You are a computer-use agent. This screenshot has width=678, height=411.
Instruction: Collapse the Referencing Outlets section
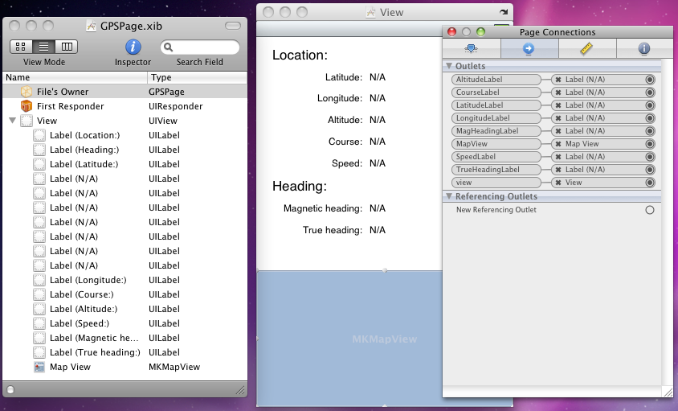tap(449, 196)
